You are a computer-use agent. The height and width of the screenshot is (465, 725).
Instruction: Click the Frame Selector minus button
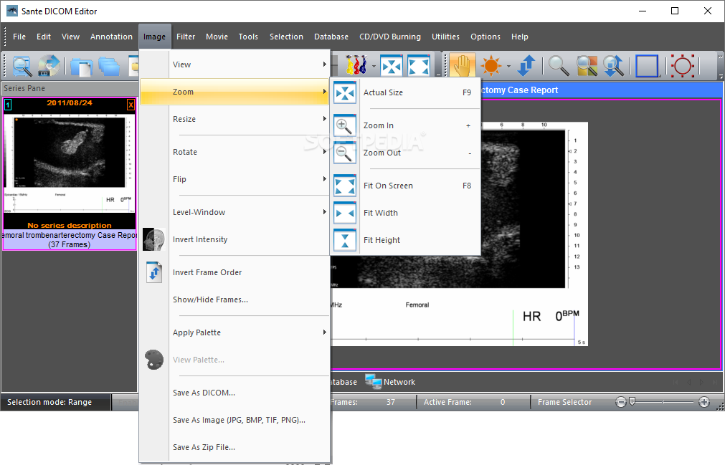click(x=621, y=402)
